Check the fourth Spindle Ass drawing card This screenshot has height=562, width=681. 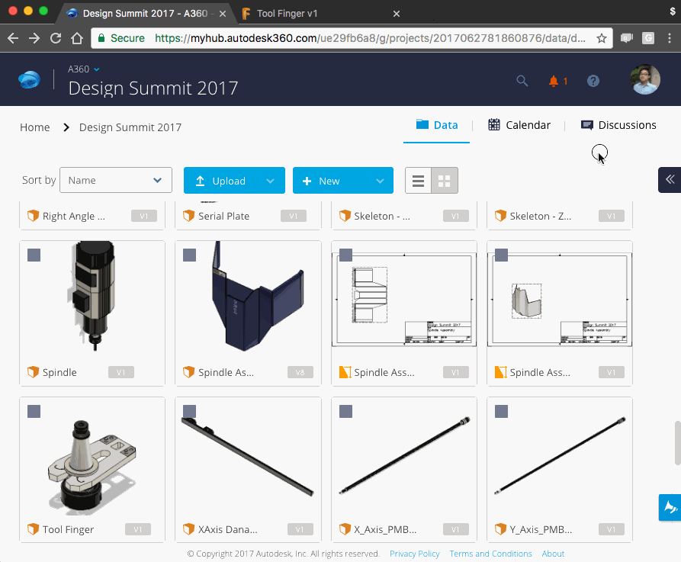[501, 255]
